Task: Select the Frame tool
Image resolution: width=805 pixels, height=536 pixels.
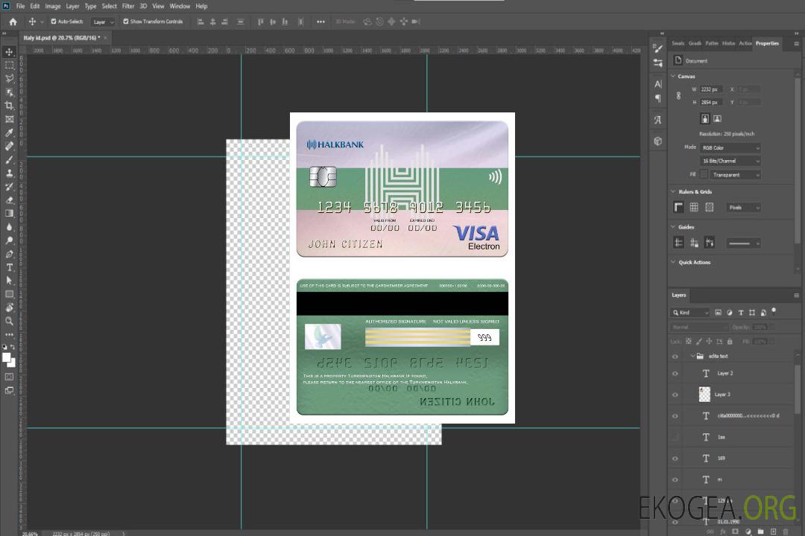Action: coord(9,119)
